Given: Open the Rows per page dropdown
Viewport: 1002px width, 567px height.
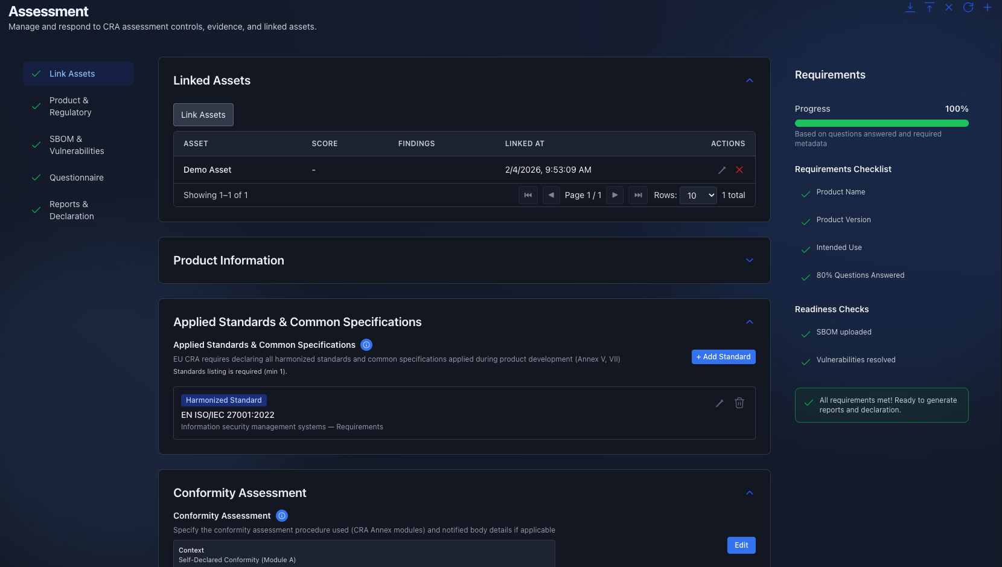Looking at the screenshot, I should [x=698, y=195].
